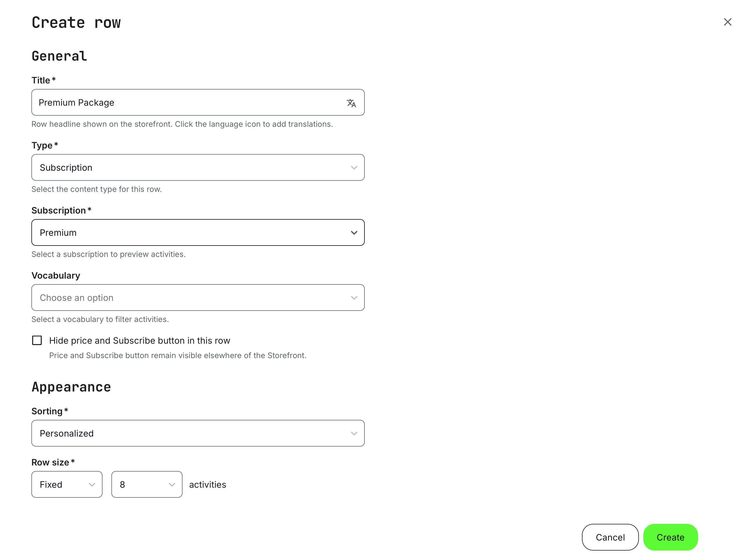This screenshot has width=745, height=560.
Task: Open the activities number dropdown showing 8
Action: pyautogui.click(x=146, y=484)
